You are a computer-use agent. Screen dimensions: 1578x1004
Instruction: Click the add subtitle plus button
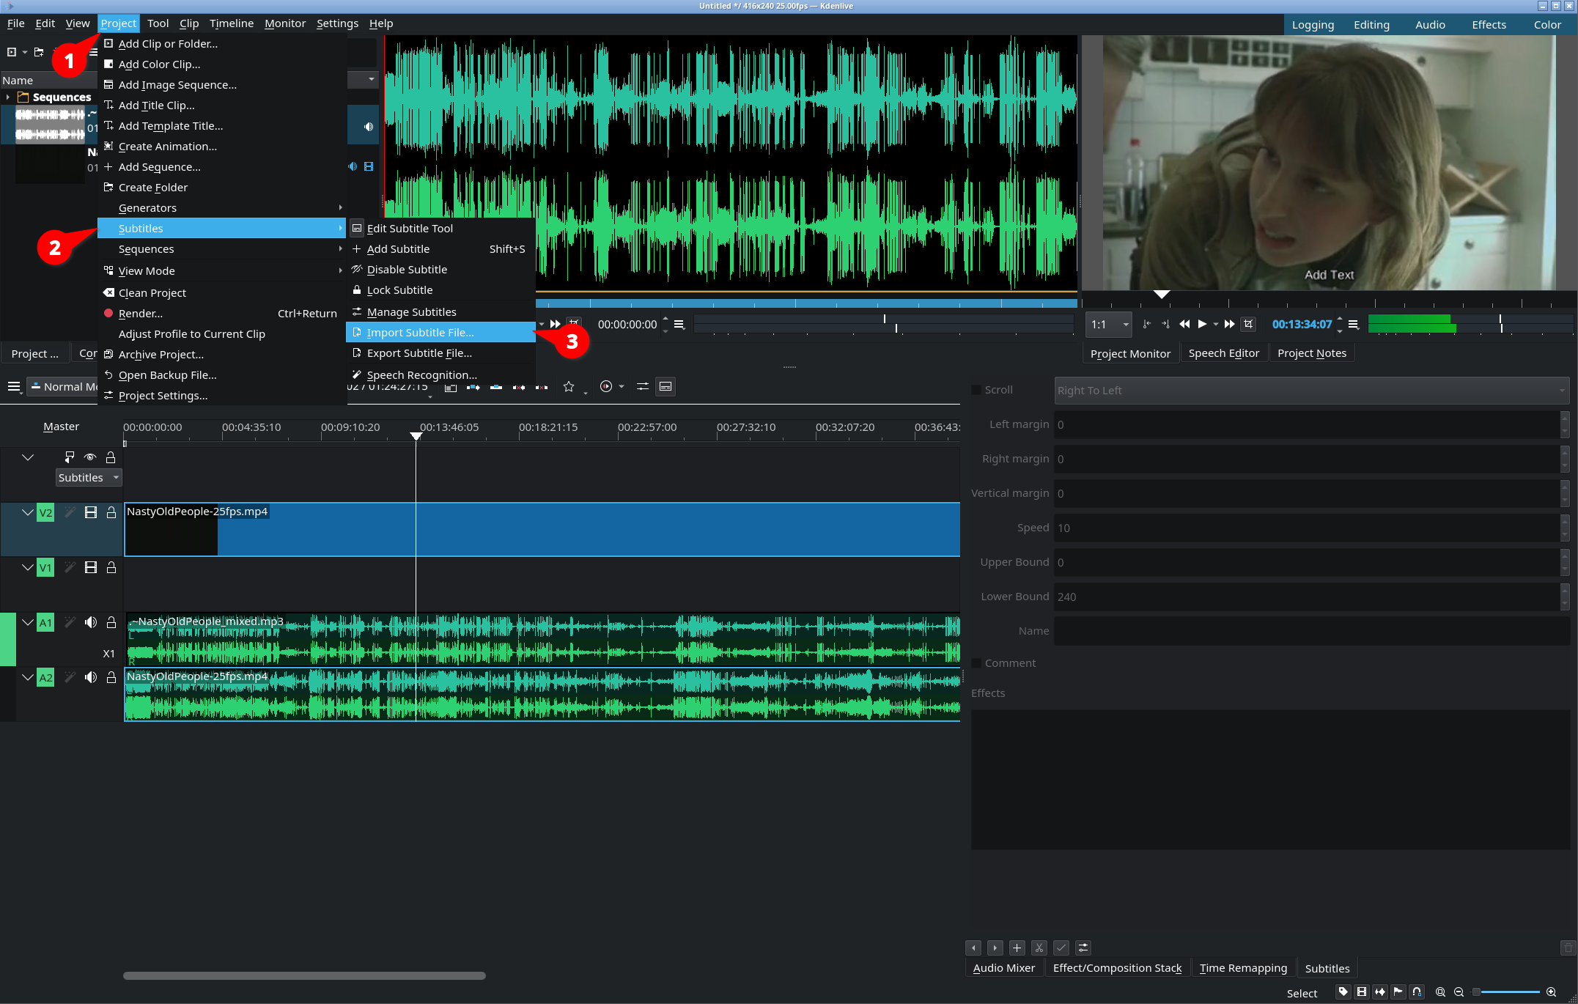[1017, 948]
